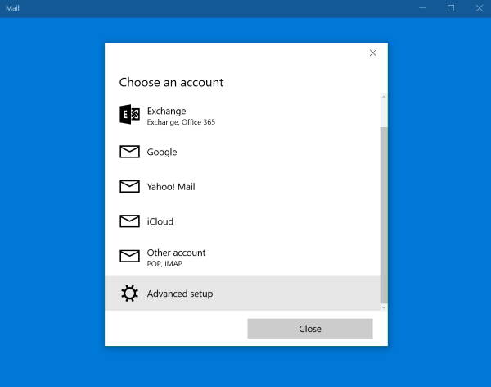Minimize the Mail window
The image size is (491, 387).
[422, 8]
